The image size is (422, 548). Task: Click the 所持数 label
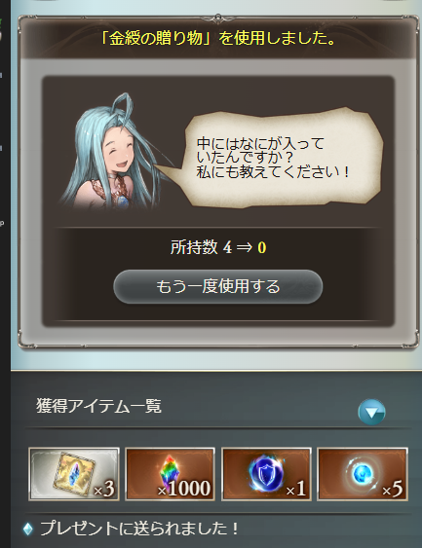[x=194, y=247]
